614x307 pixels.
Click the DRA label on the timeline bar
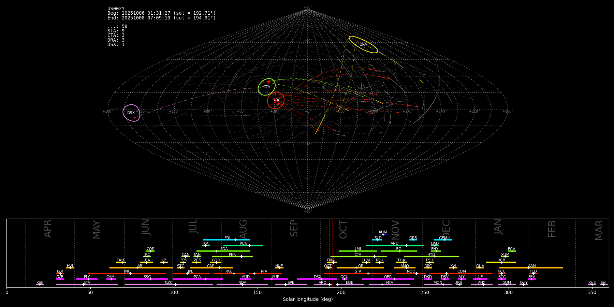331,260
